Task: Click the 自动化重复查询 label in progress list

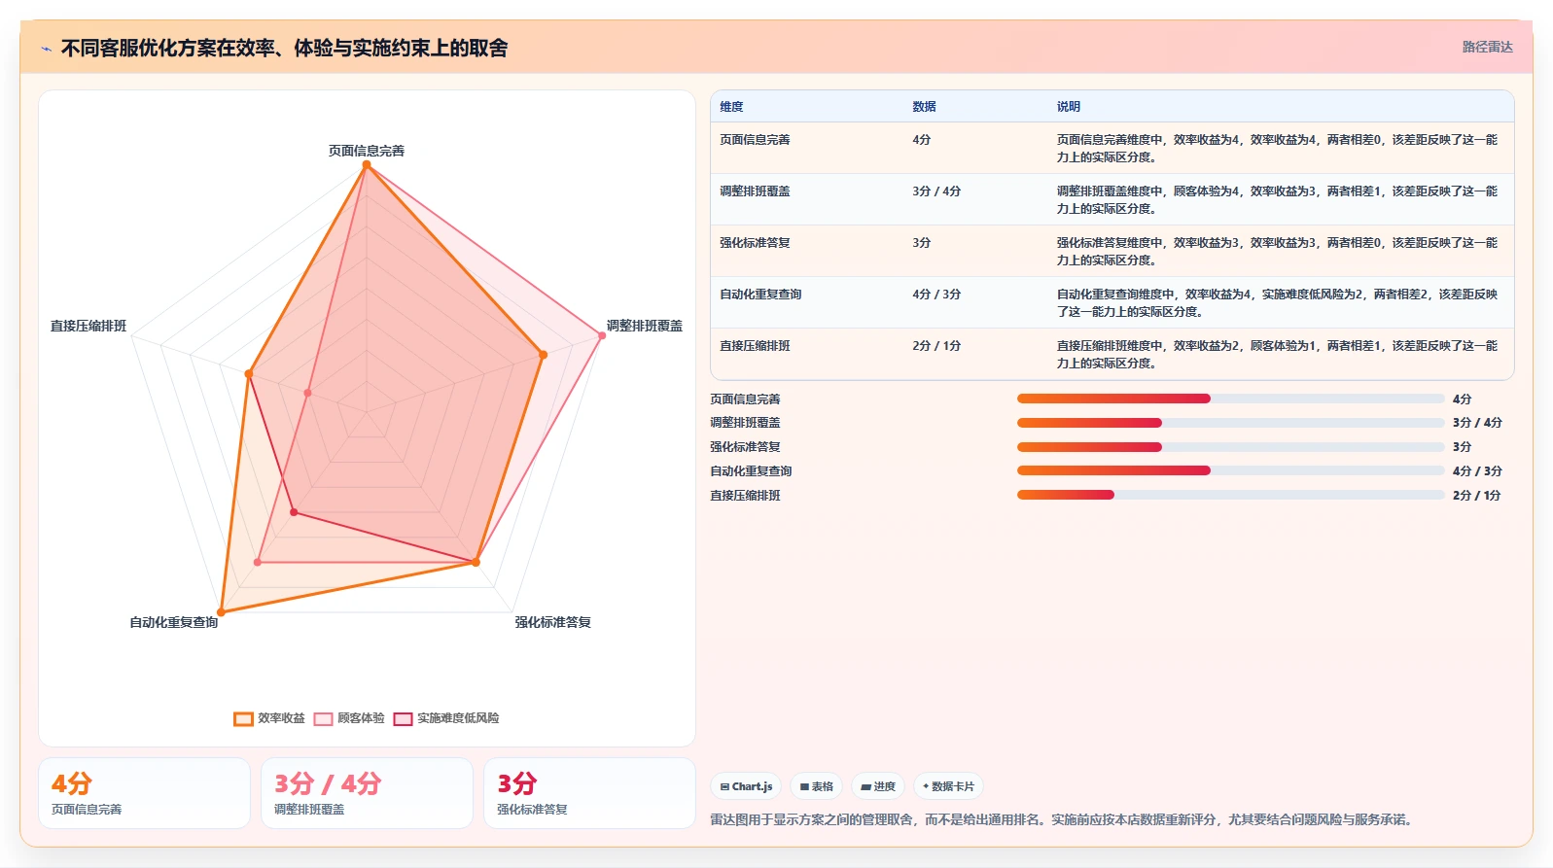Action: click(751, 471)
